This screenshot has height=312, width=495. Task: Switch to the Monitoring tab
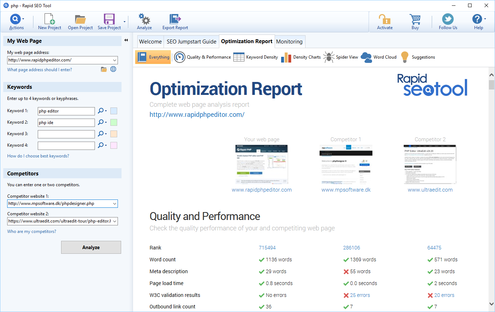coord(290,41)
